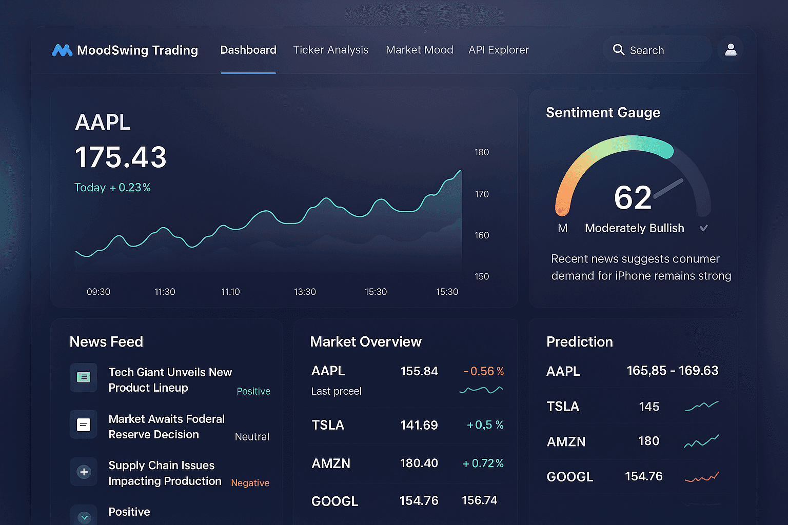Toggle the Neutral label on Federal Reserve story
Viewport: 788px width, 525px height.
click(252, 436)
